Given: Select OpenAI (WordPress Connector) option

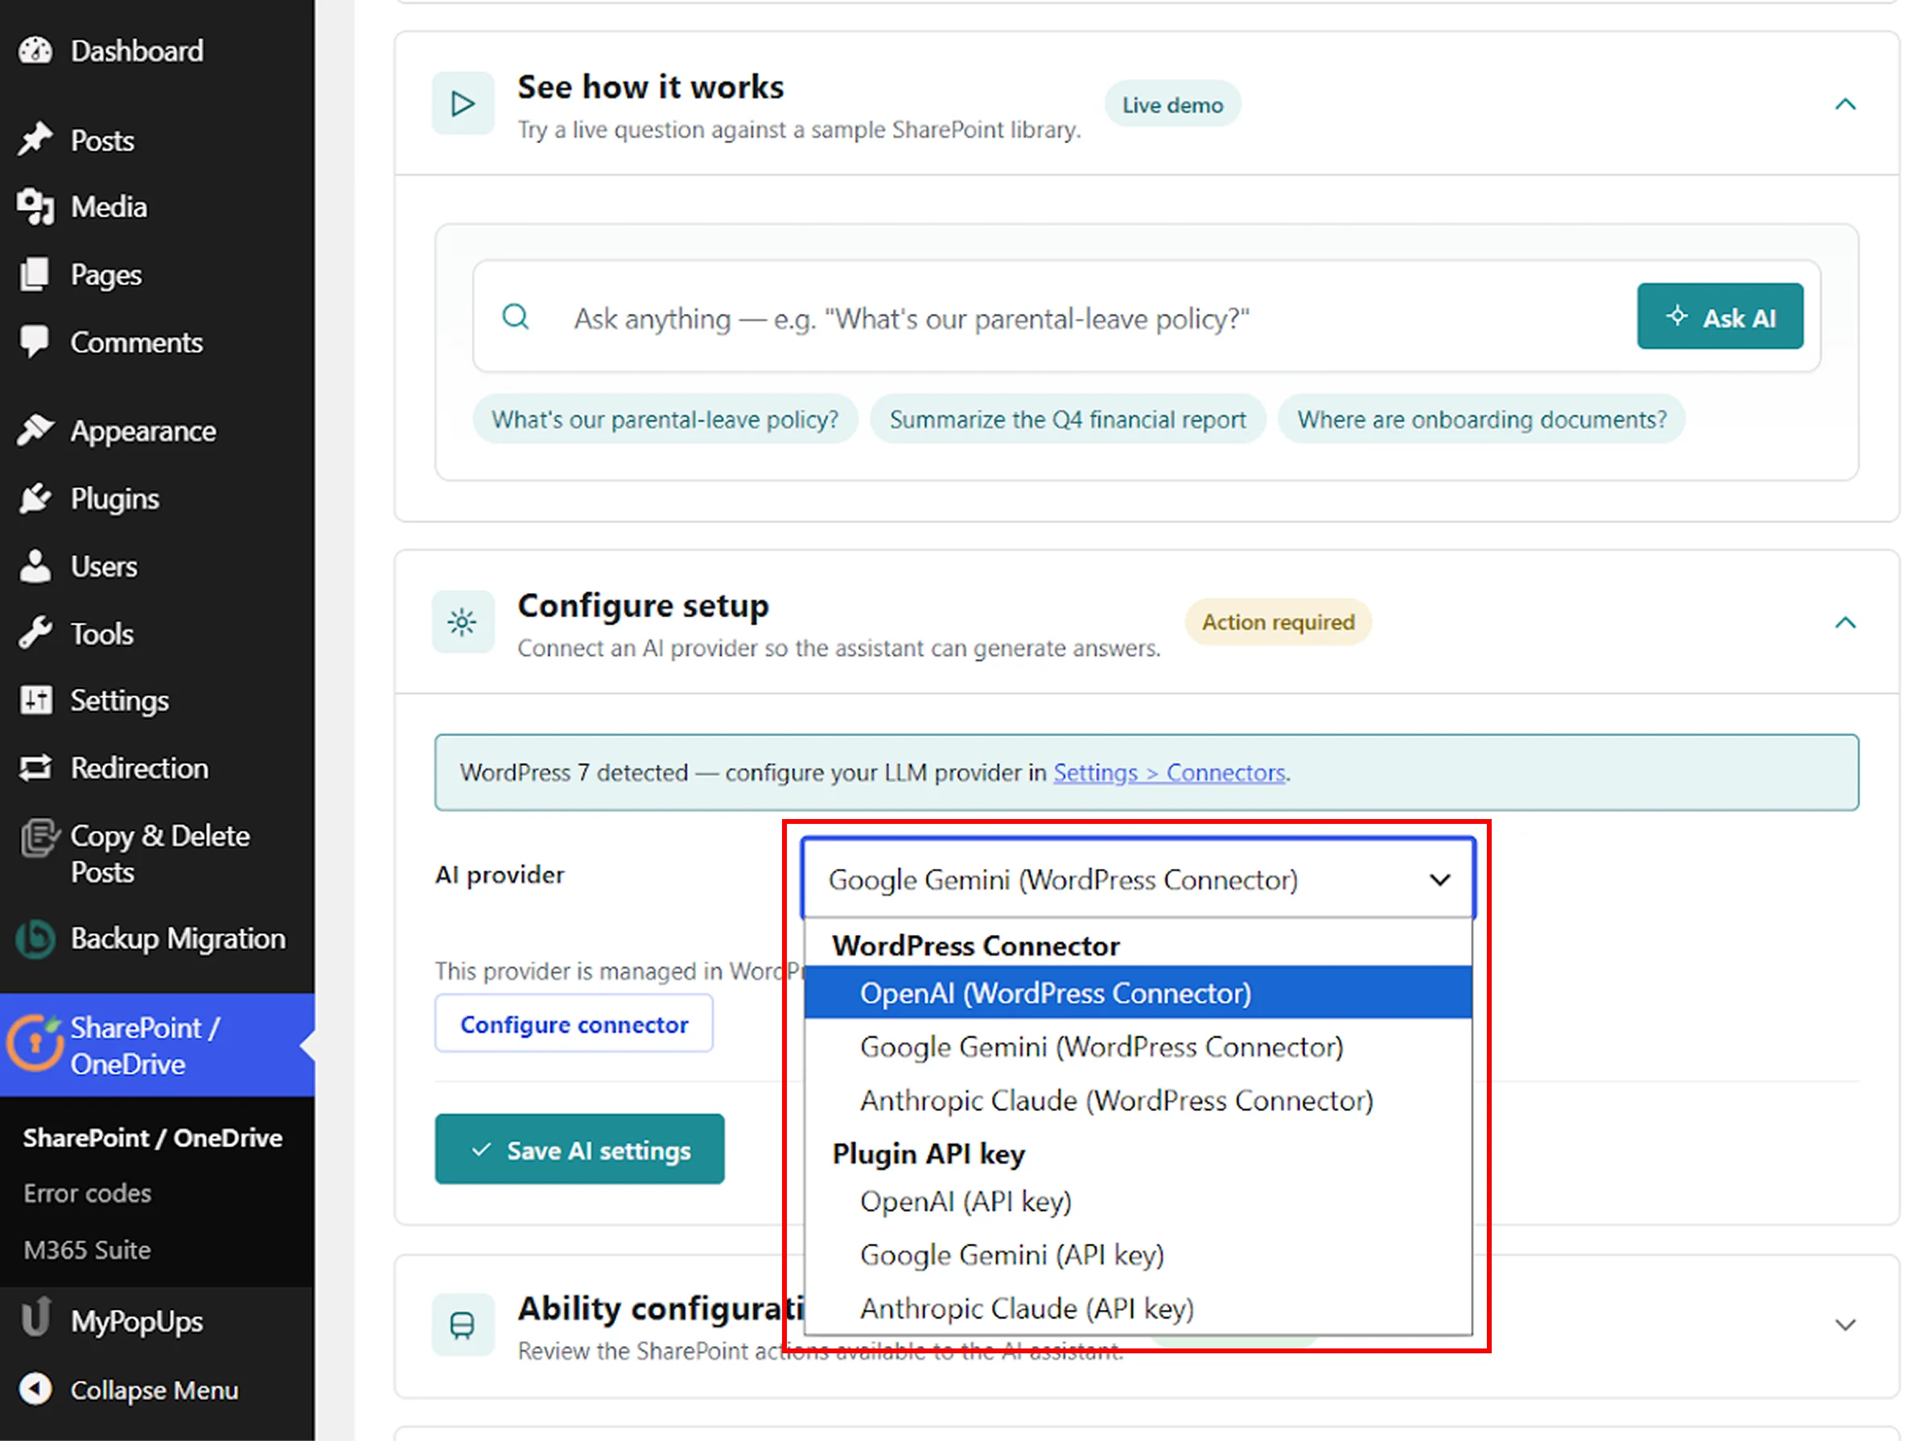Looking at the screenshot, I should (x=1138, y=993).
